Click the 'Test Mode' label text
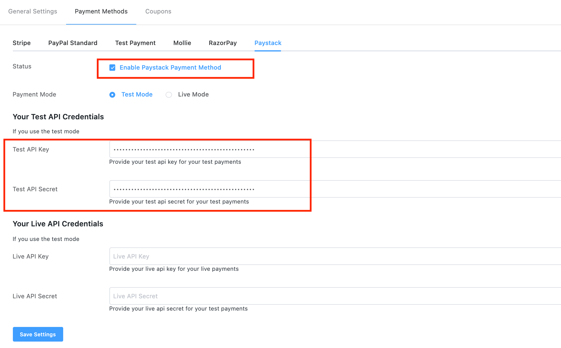The image size is (561, 348). pyautogui.click(x=137, y=94)
